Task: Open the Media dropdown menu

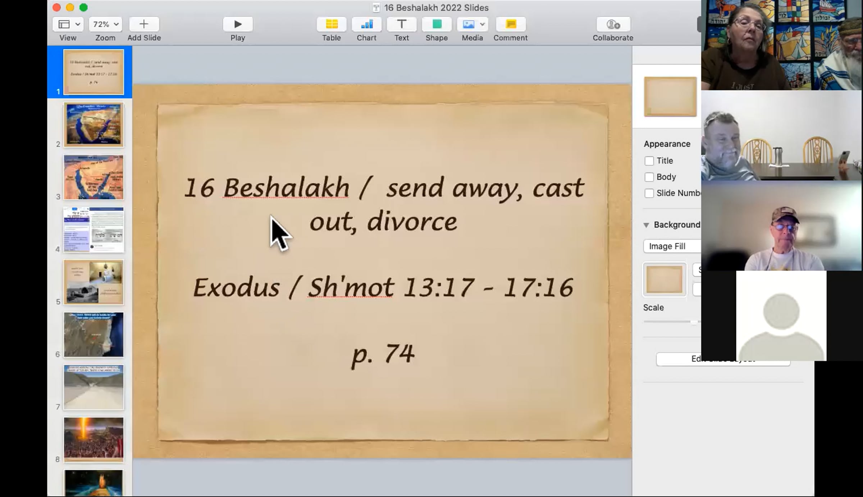Action: (x=472, y=24)
